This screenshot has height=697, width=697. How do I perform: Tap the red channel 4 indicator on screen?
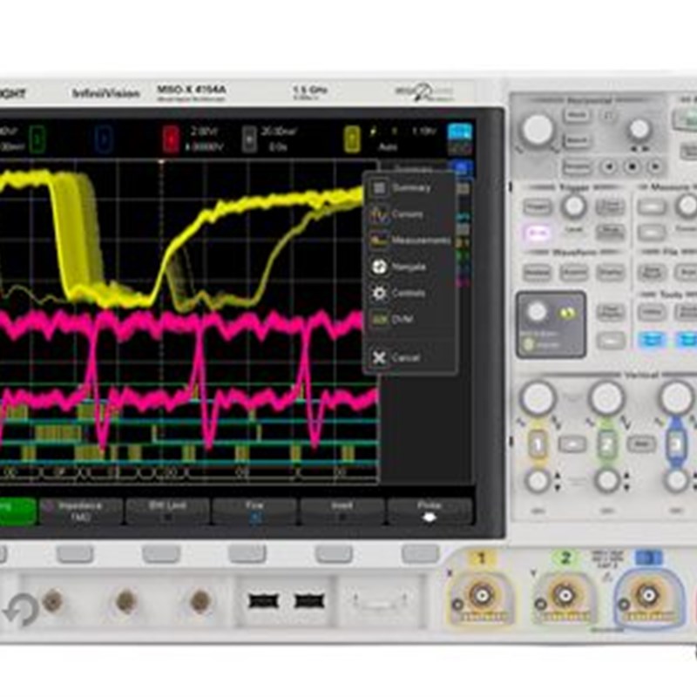[171, 139]
